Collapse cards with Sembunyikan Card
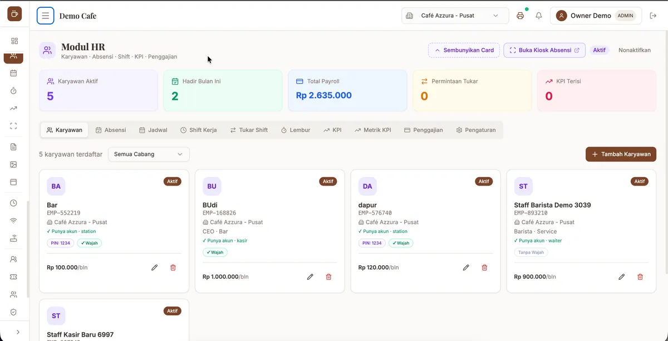This screenshot has width=668, height=341. coord(464,50)
